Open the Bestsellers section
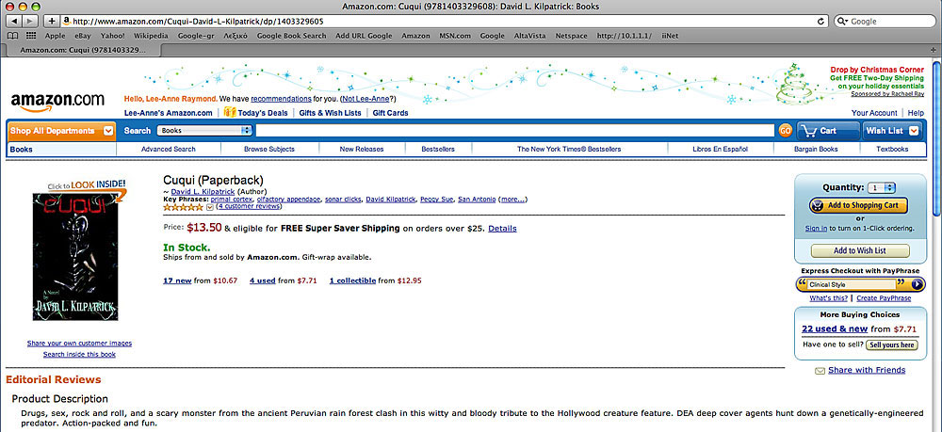The height and width of the screenshot is (432, 942). [438, 149]
